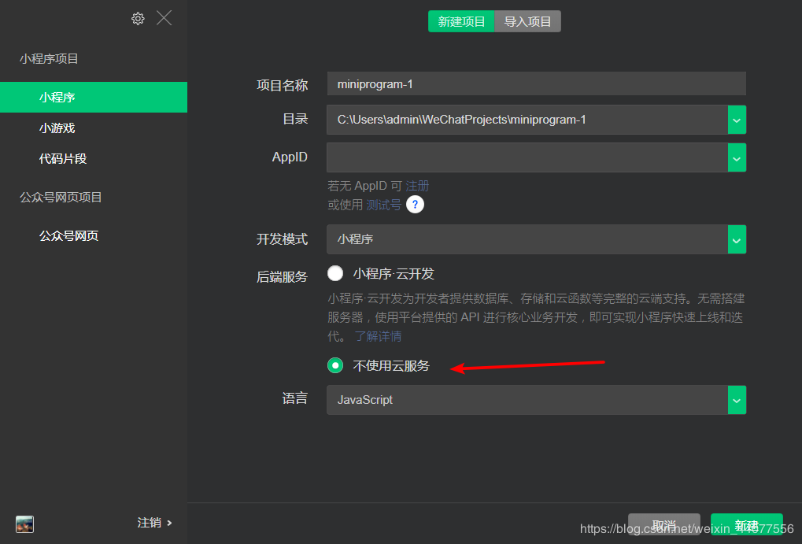Select the 新建项目 tab
Image resolution: width=802 pixels, height=544 pixels.
(x=461, y=21)
